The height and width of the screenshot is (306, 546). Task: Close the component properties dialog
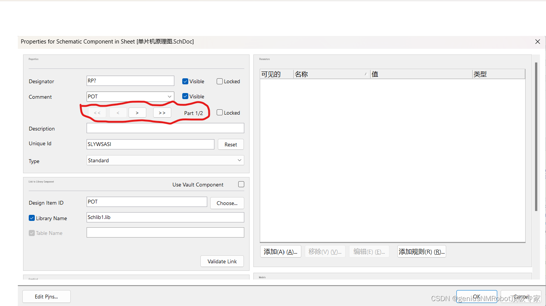point(537,42)
